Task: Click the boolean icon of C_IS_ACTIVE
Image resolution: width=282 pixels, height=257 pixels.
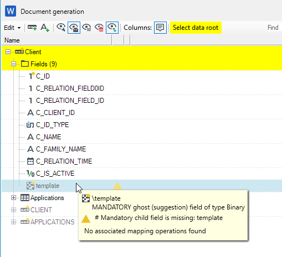Action: [x=30, y=174]
